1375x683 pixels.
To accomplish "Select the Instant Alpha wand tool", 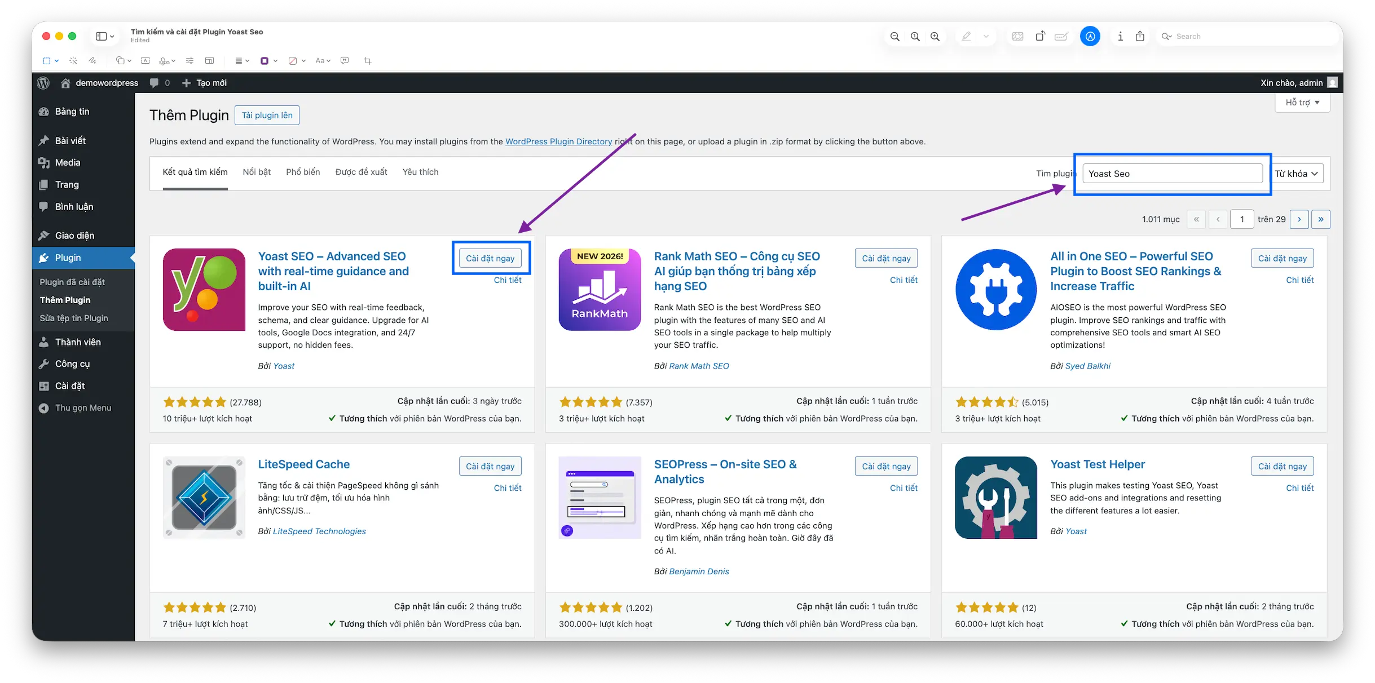I will [73, 61].
